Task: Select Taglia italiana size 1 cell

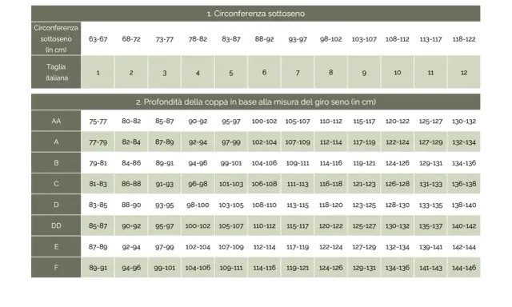Action: click(98, 72)
